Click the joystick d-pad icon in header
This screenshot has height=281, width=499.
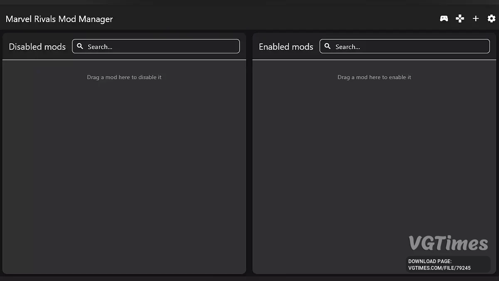pyautogui.click(x=460, y=18)
